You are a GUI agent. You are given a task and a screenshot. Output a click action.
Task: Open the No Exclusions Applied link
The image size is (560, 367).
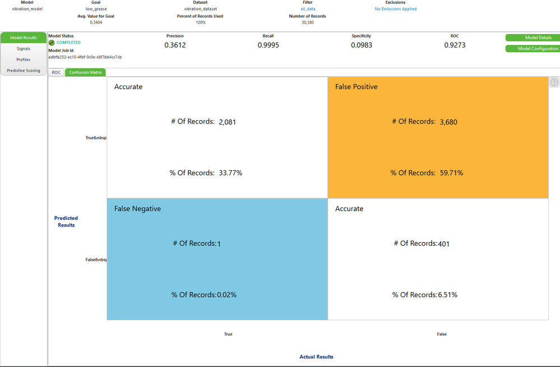[396, 9]
